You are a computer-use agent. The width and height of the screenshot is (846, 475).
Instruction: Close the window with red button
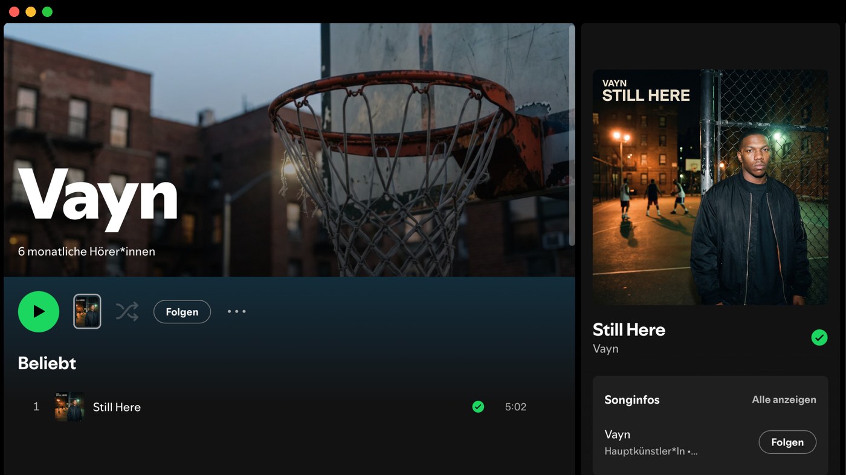(14, 12)
